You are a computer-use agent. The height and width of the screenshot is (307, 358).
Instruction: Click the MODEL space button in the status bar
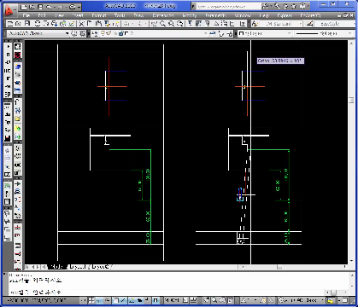(172, 300)
